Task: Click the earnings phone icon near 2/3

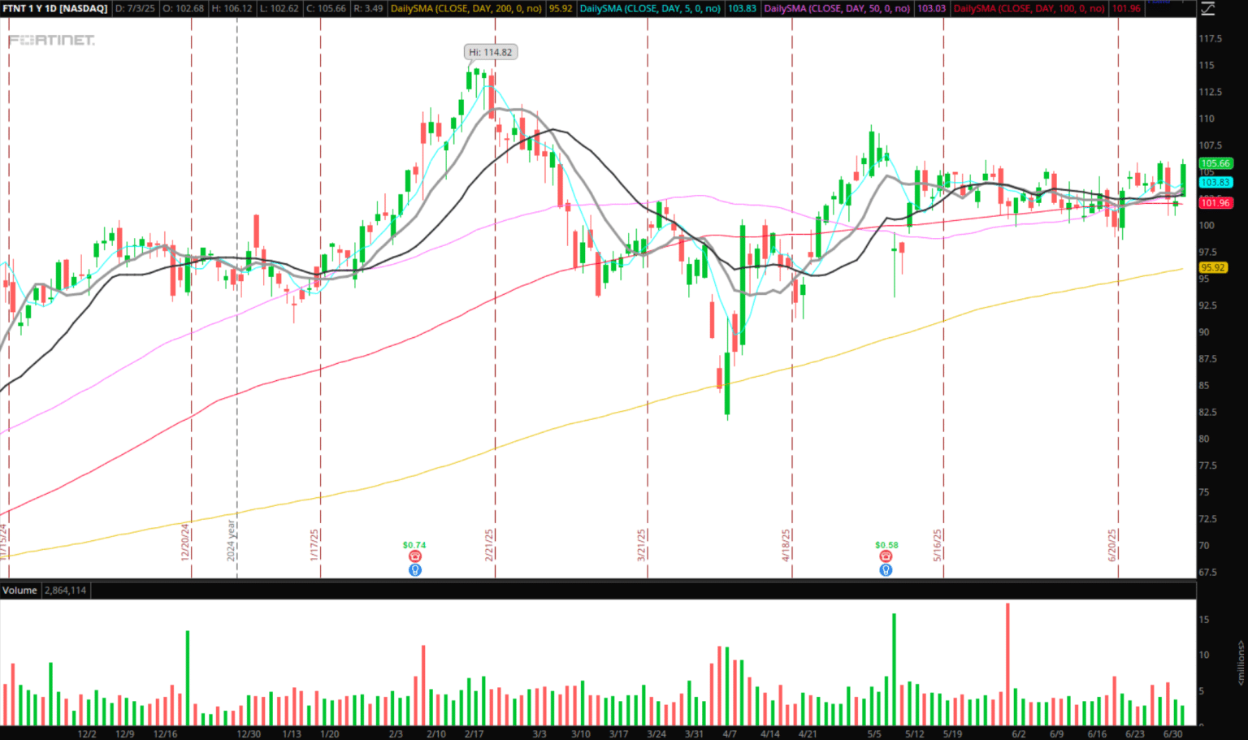Action: point(414,557)
